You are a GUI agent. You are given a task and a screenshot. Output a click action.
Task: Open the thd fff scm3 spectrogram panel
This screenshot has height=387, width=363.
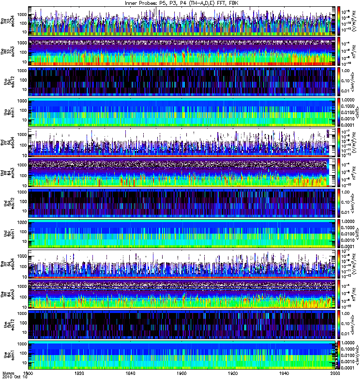(x=182, y=173)
